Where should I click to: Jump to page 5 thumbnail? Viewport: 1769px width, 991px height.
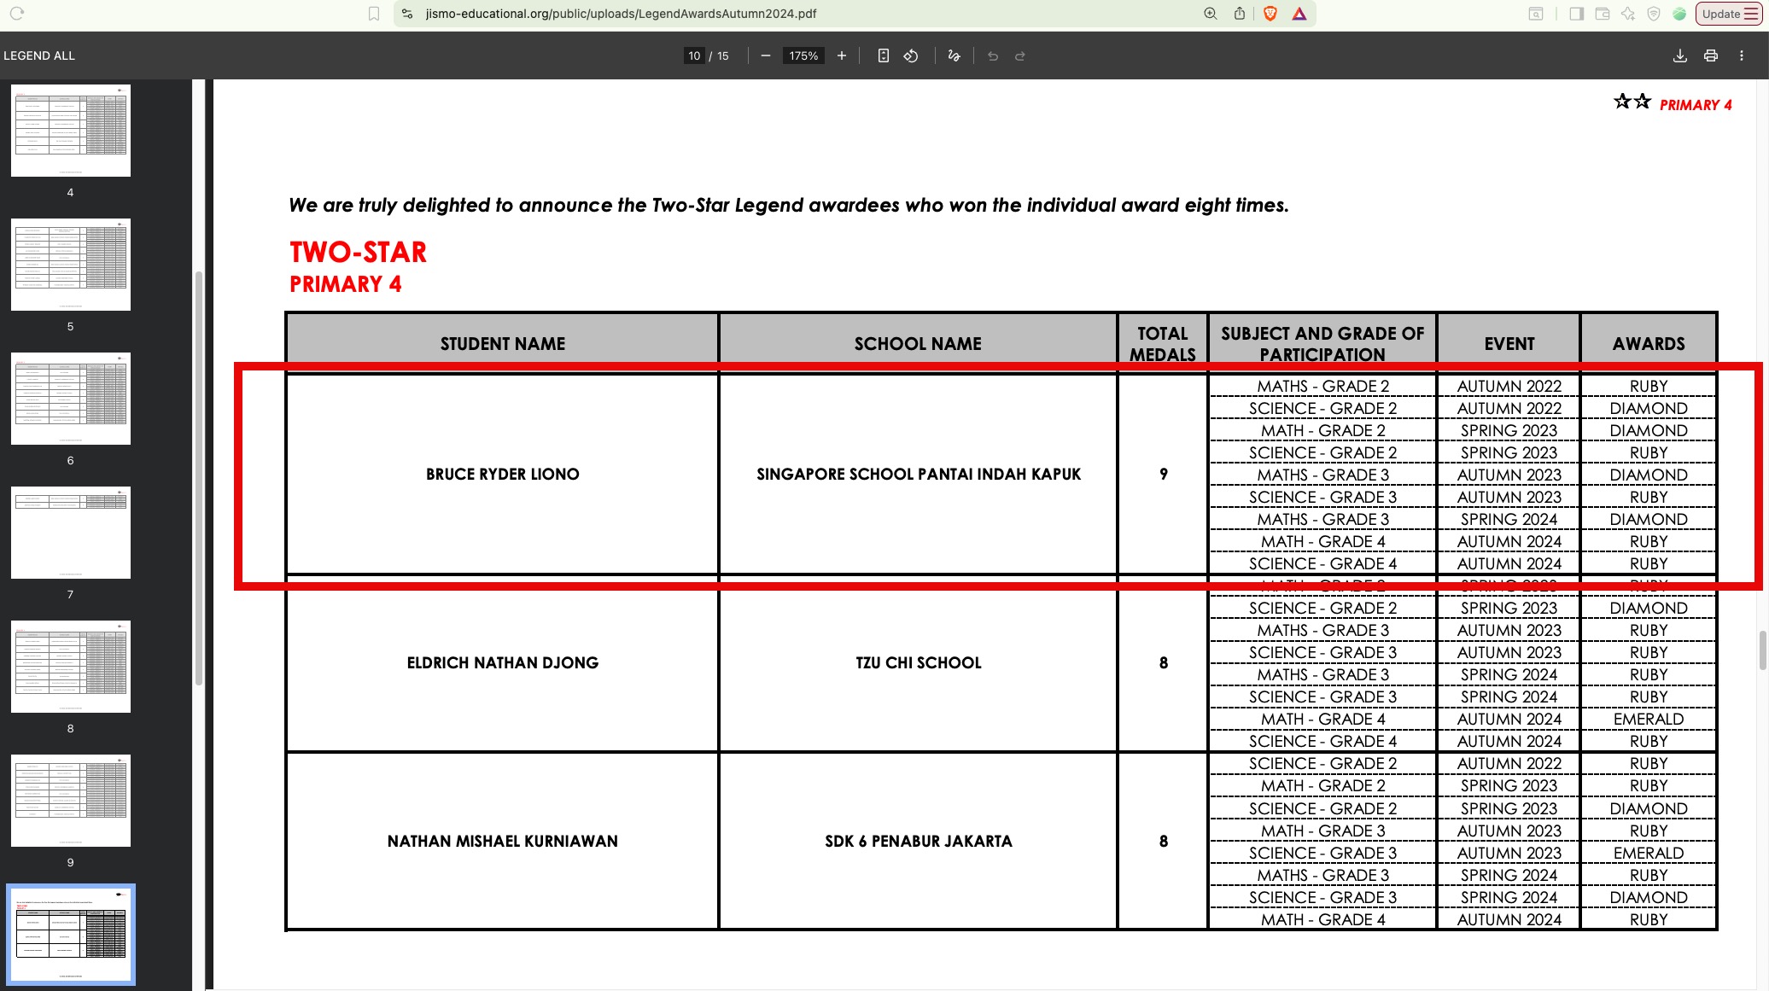click(71, 265)
